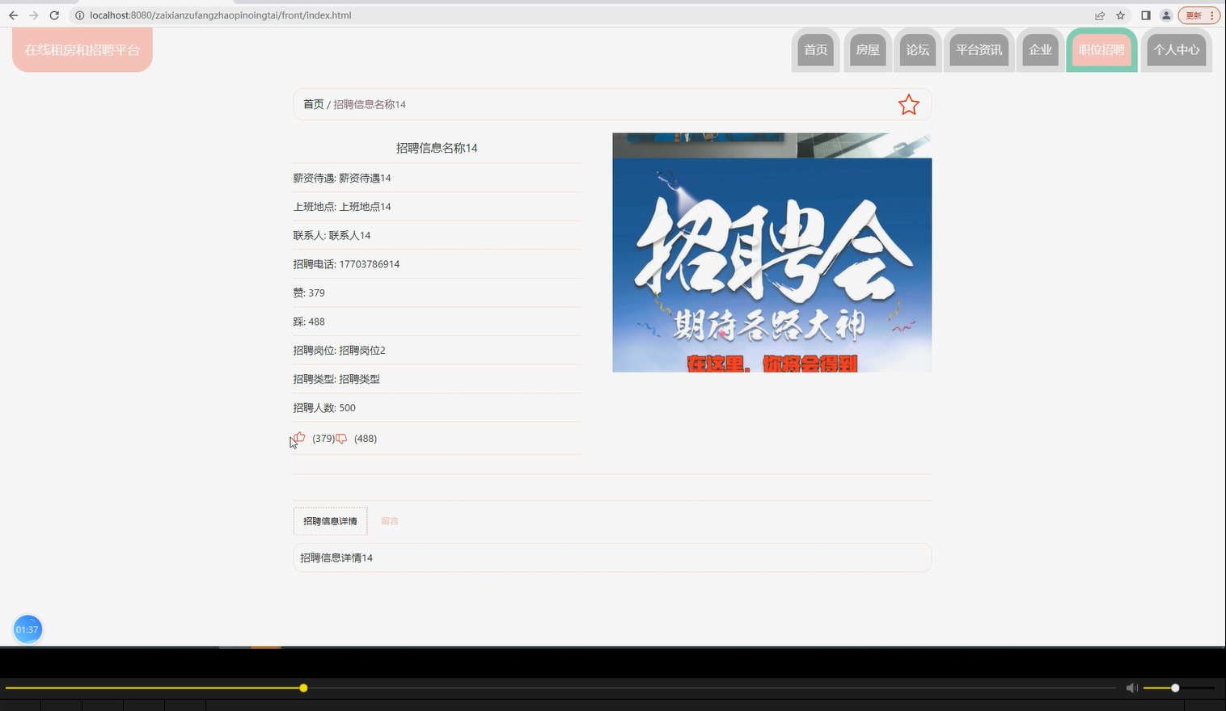This screenshot has height=711, width=1226.
Task: Open the browser profile avatar
Action: click(1165, 15)
